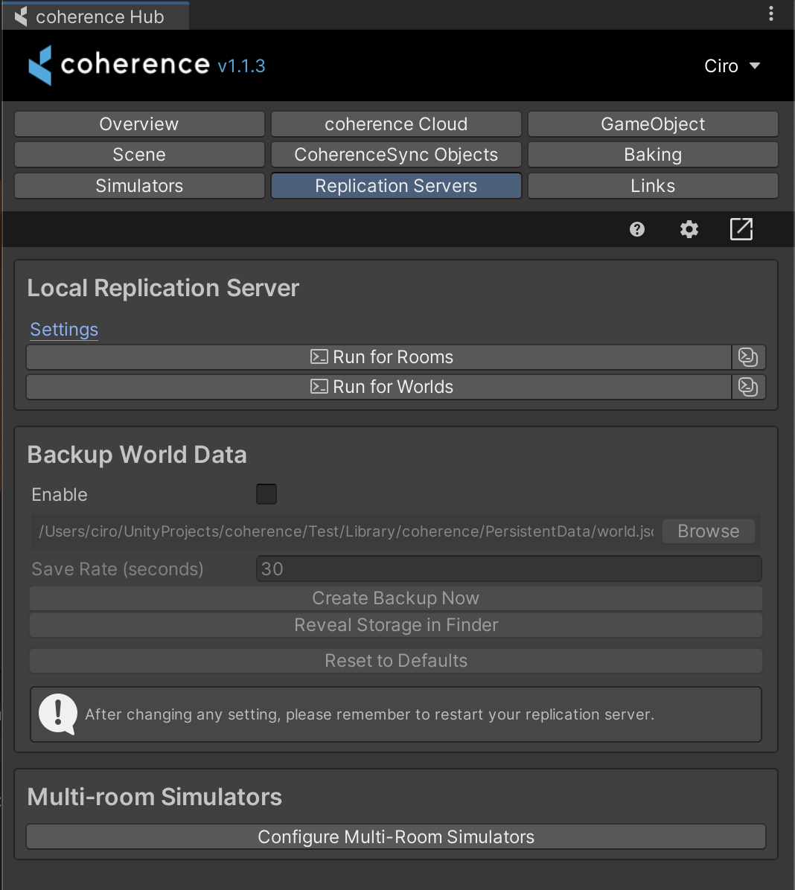795x890 pixels.
Task: Click the Save Rate seconds input field
Action: click(x=508, y=569)
